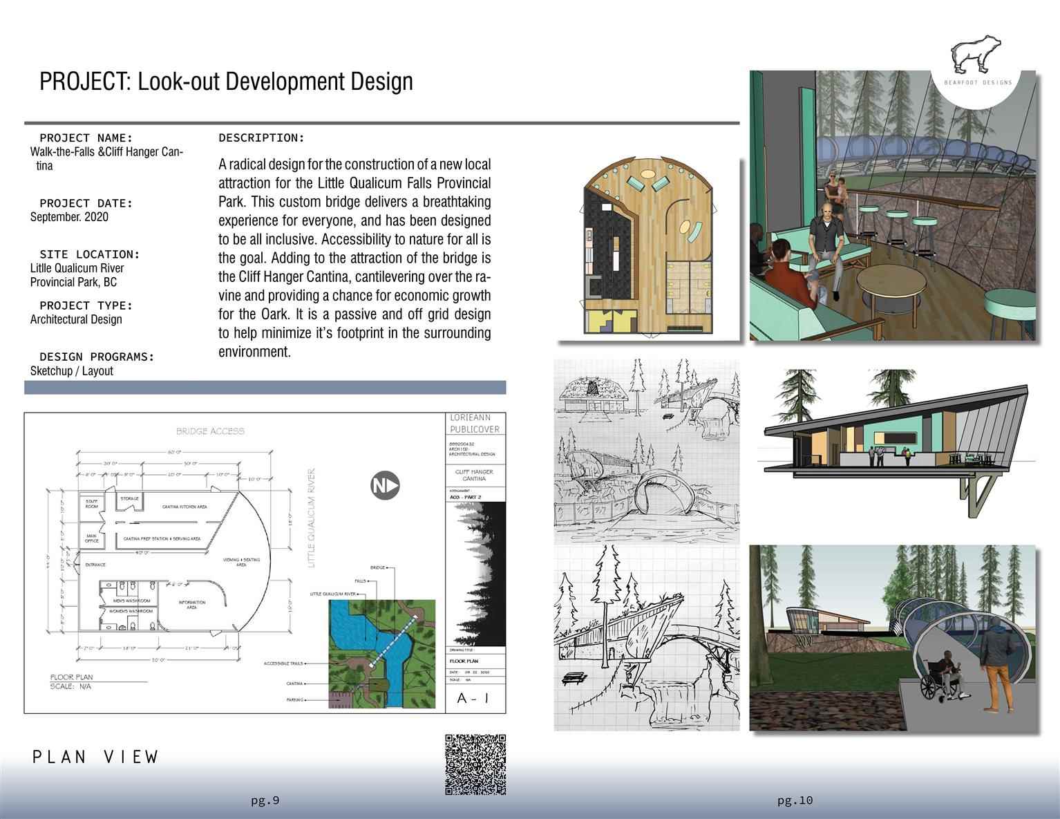
Task: Select the "PROJECT TYPE:" label
Action: pos(86,305)
